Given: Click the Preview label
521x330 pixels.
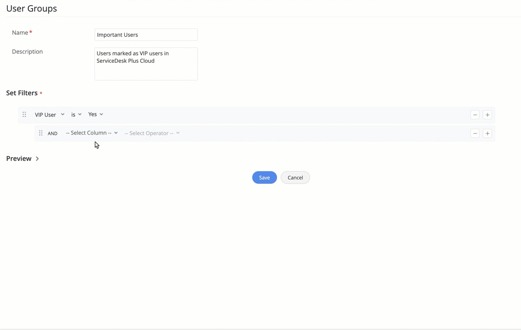Looking at the screenshot, I should (19, 158).
